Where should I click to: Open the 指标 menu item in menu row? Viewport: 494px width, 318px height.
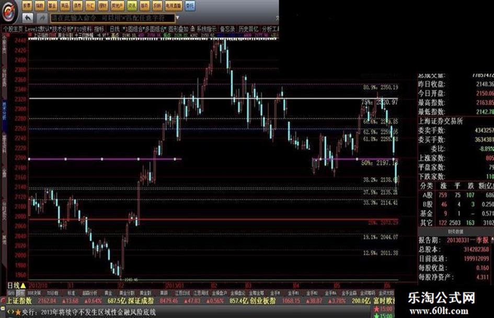tap(99, 29)
